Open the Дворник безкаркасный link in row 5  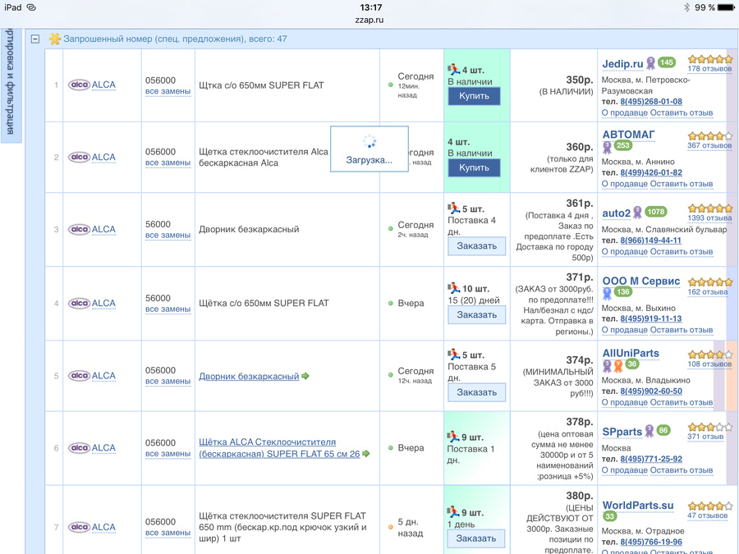(249, 377)
